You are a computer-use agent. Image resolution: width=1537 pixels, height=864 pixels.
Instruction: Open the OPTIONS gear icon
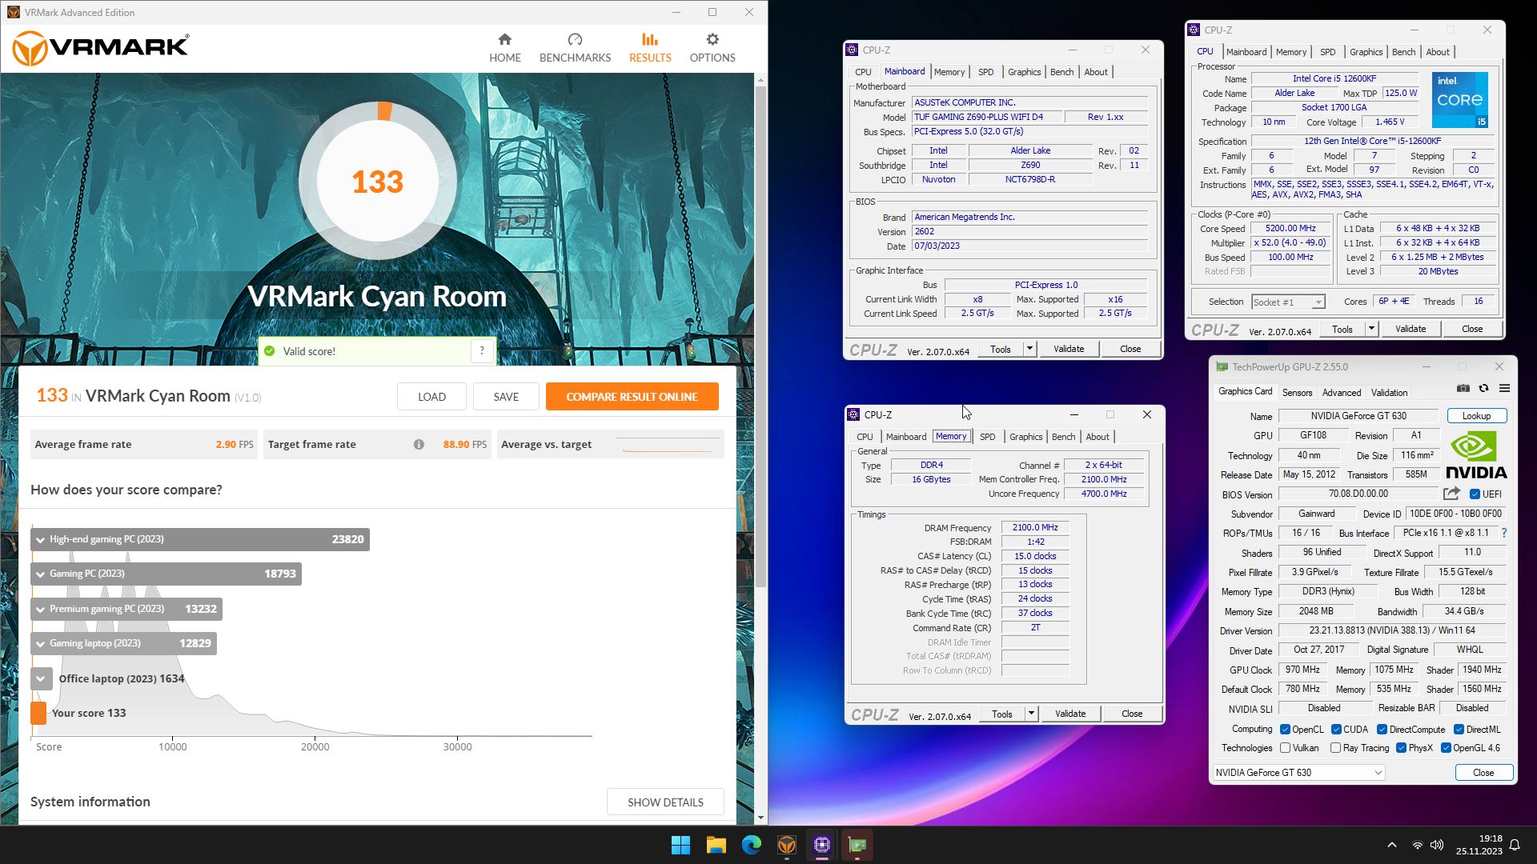tap(712, 39)
